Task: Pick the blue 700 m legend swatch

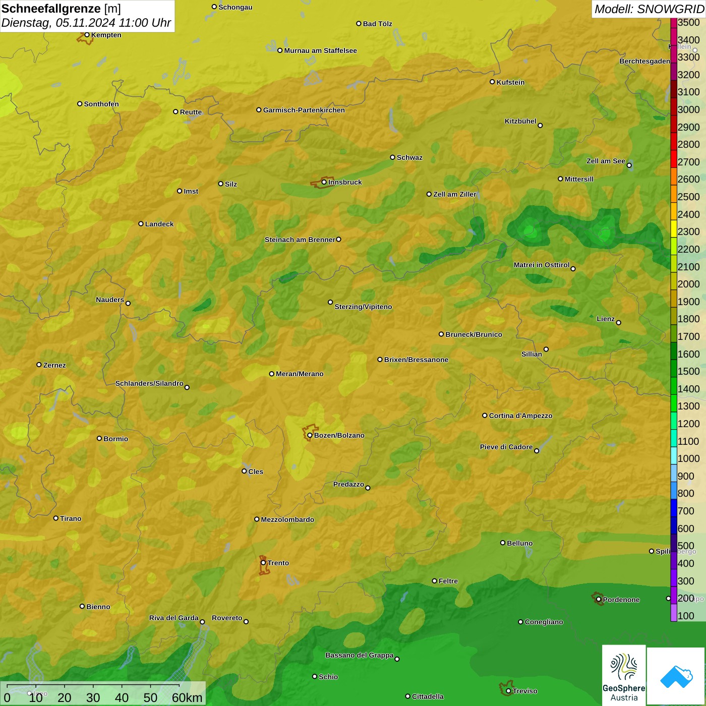Action: pyautogui.click(x=674, y=507)
